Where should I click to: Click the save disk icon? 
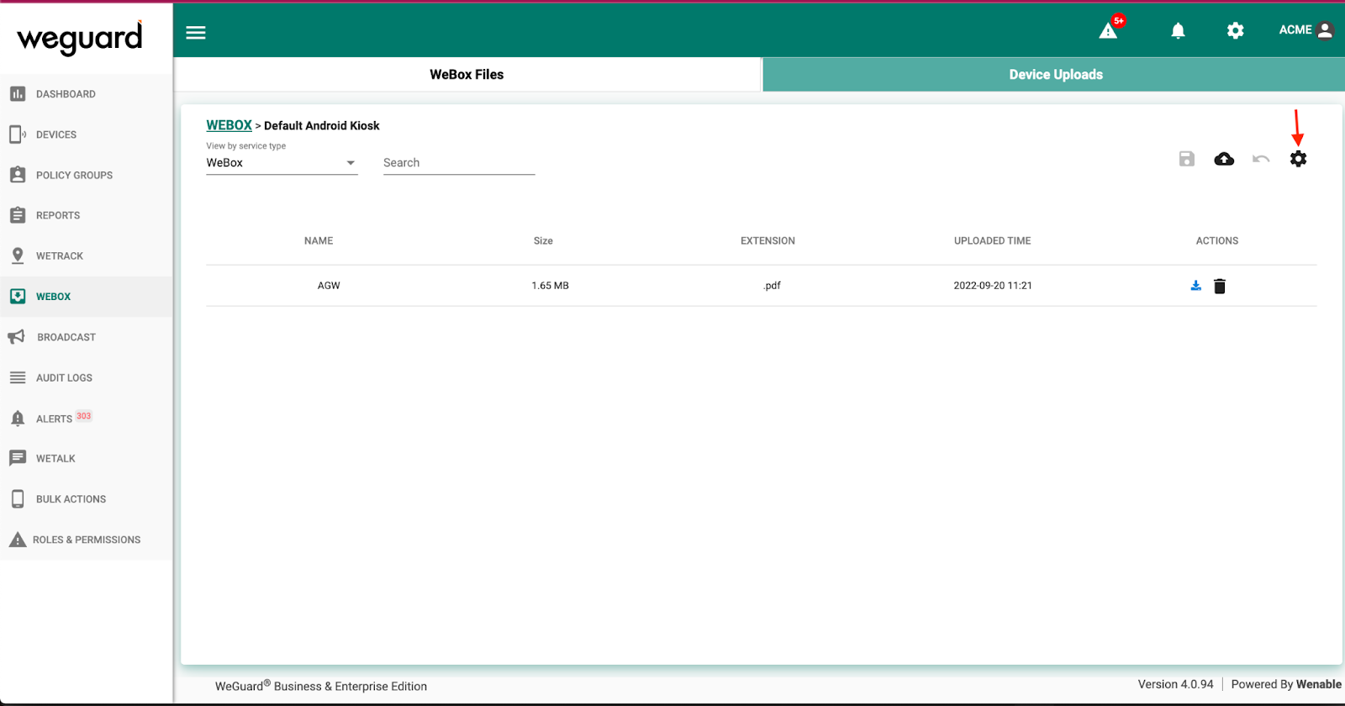click(1187, 159)
